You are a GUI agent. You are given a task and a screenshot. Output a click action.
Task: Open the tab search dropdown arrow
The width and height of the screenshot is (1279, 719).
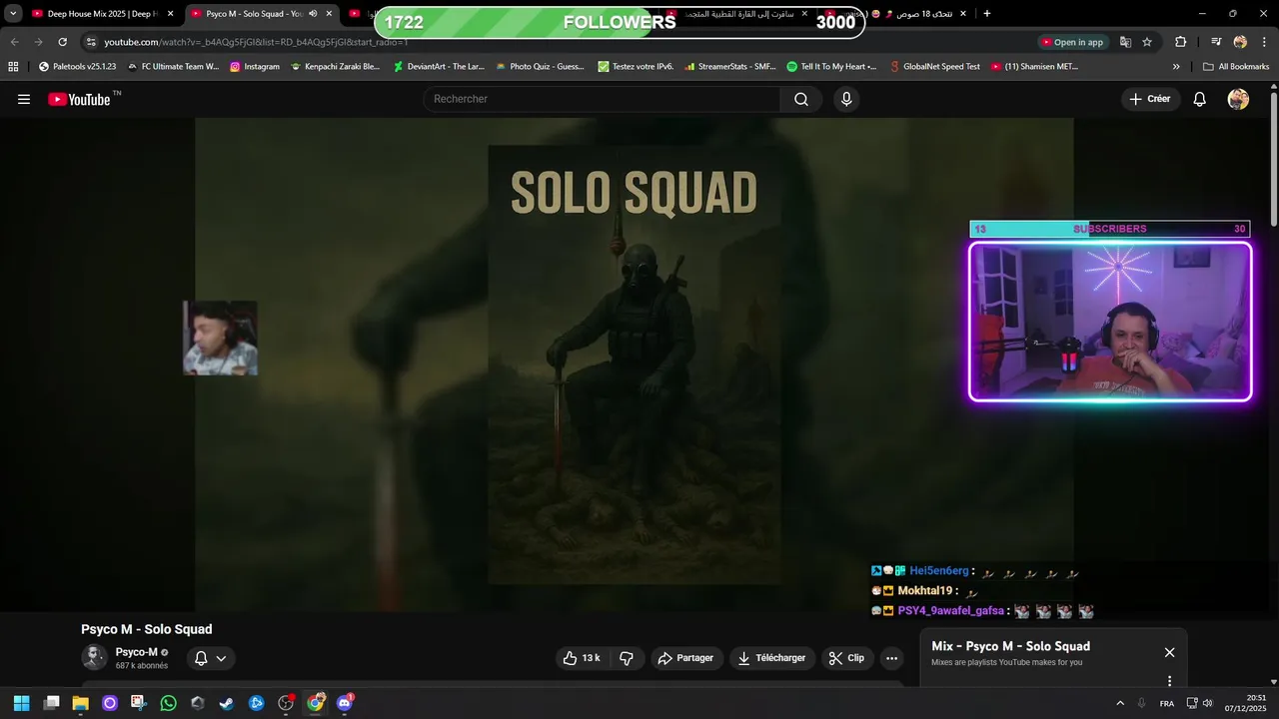pos(13,14)
